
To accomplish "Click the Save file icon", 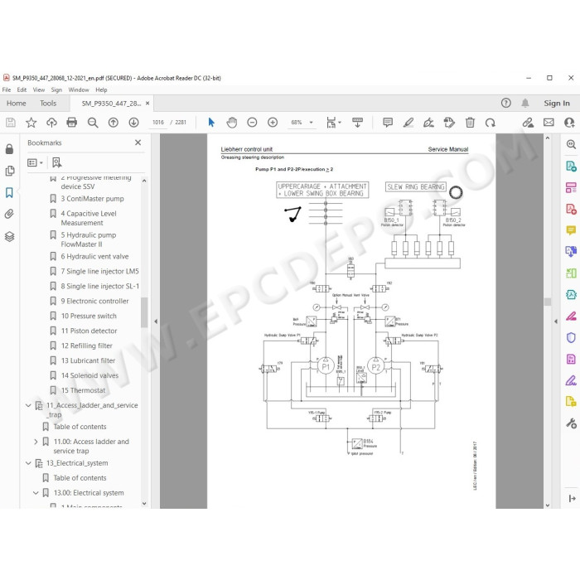I will coord(10,123).
